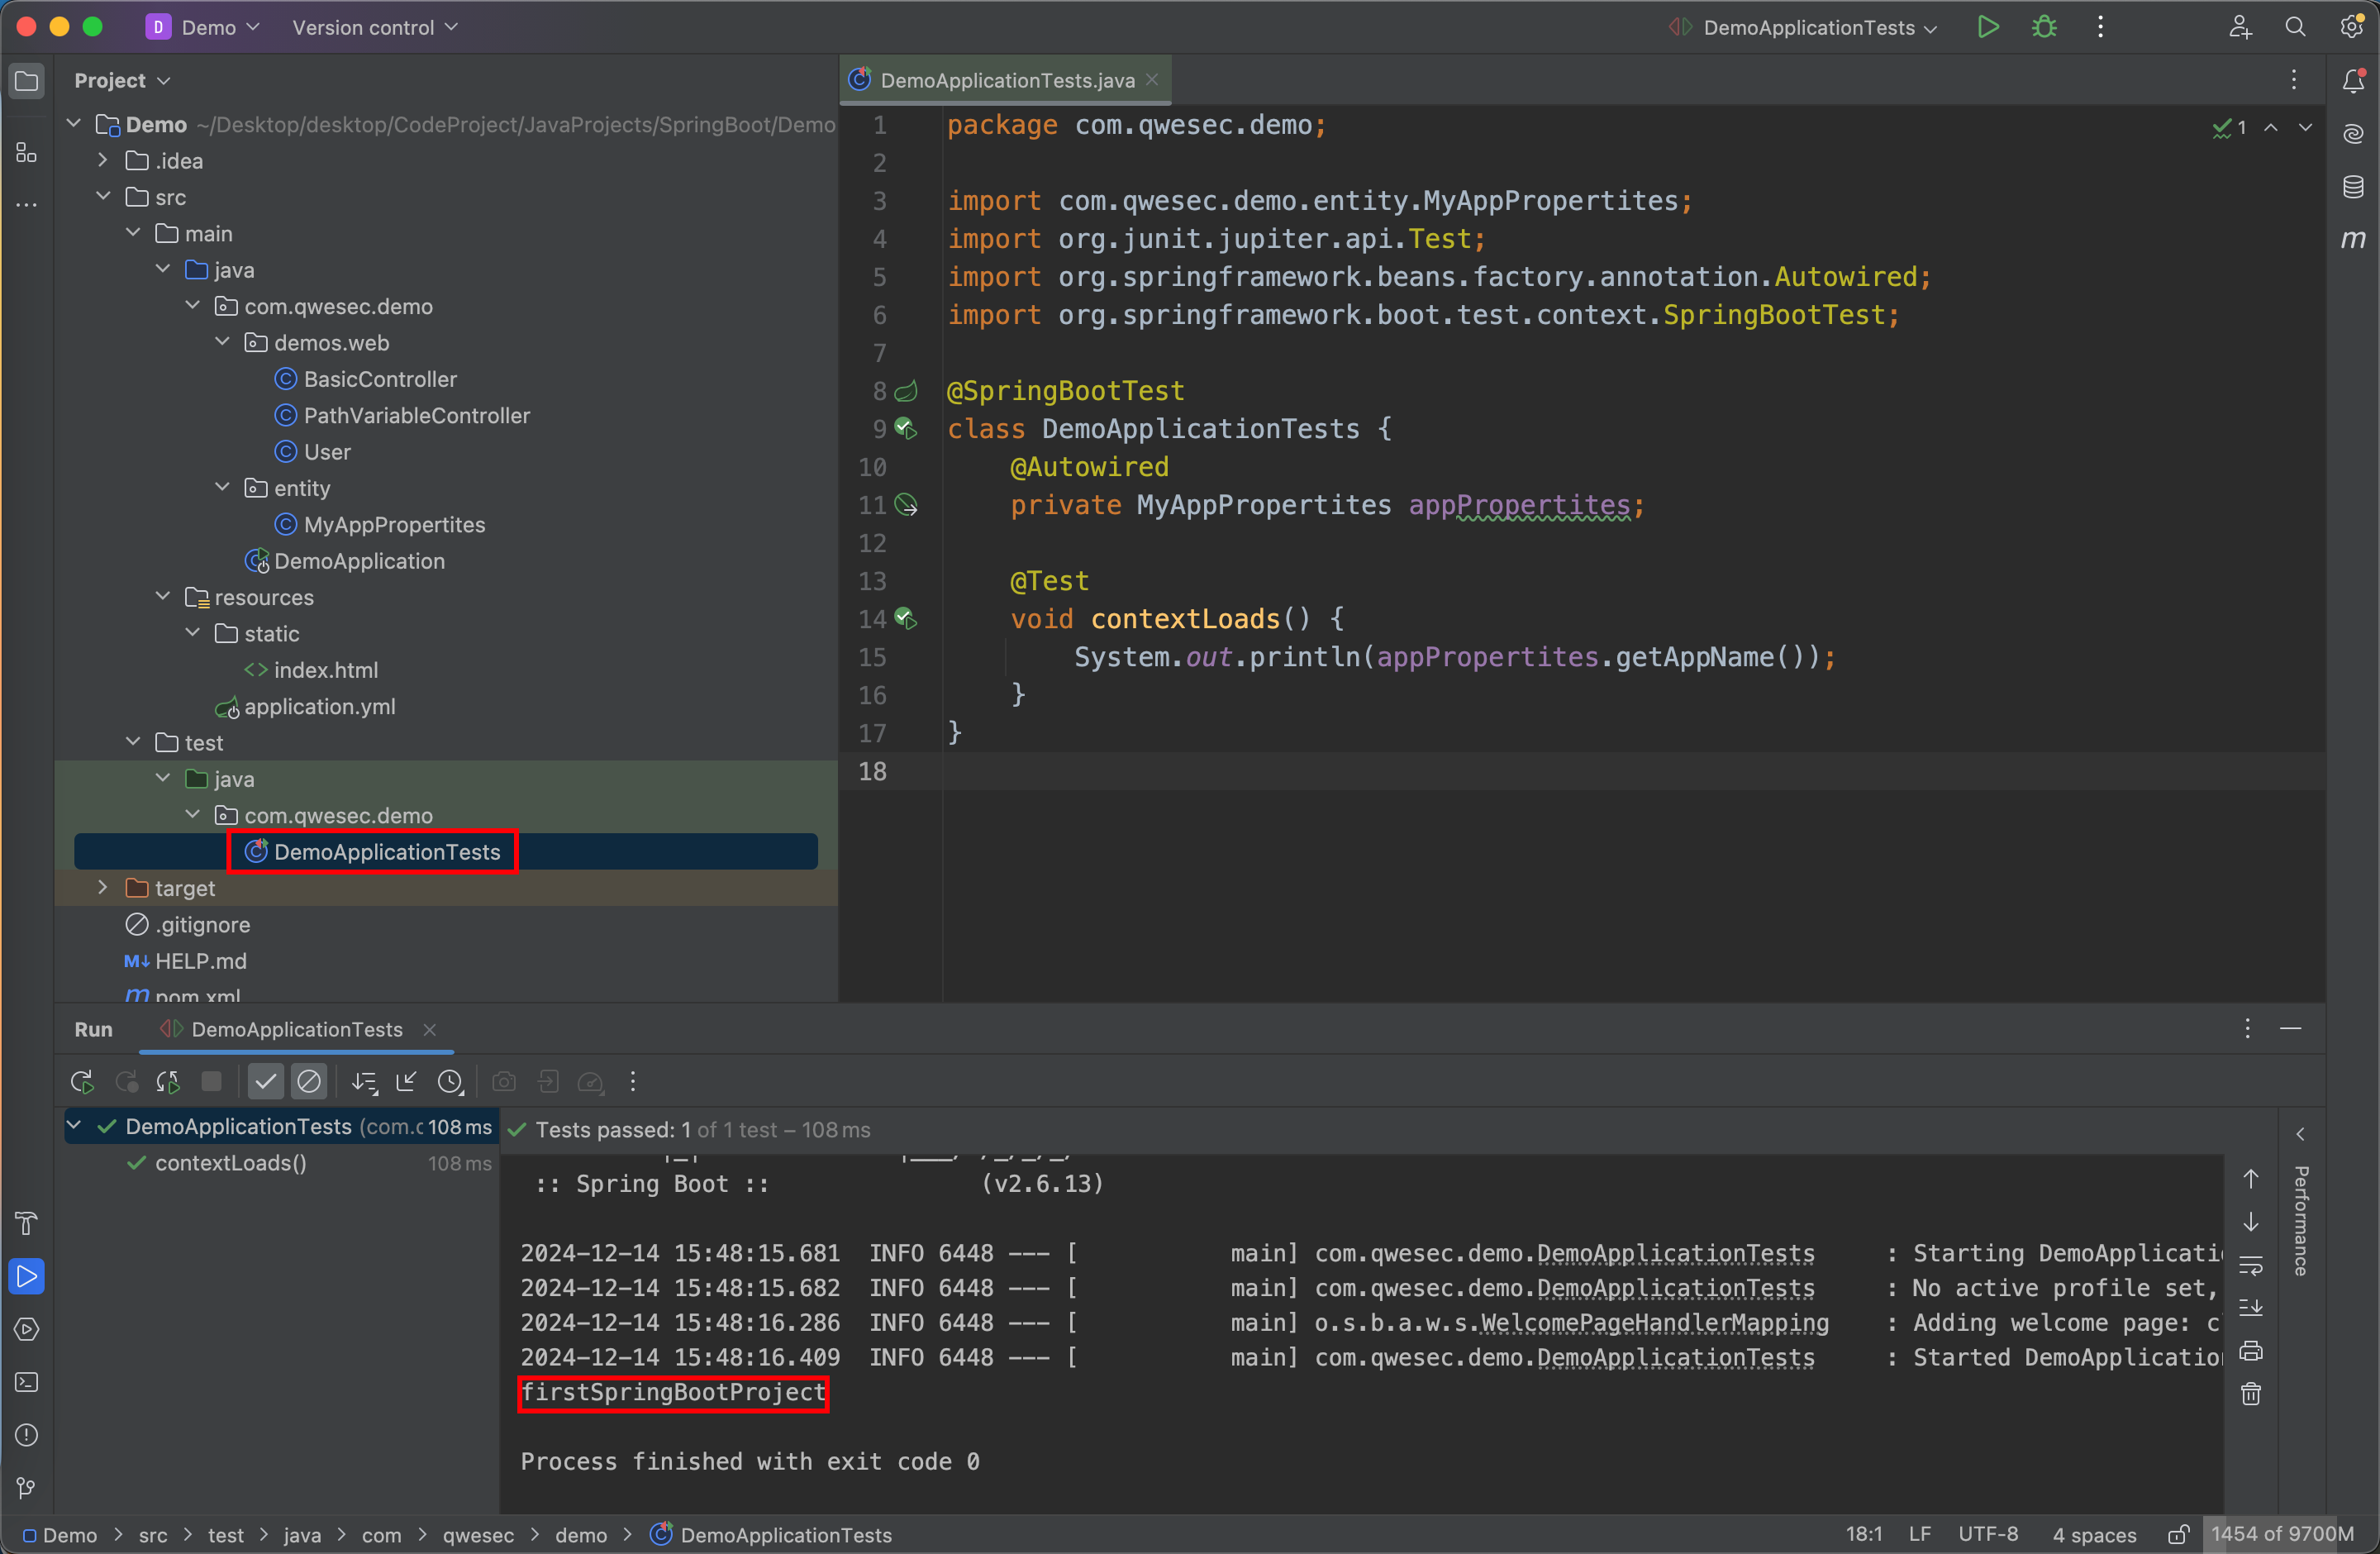Click the qwesec breadcrumb in navigation bar

click(478, 1535)
